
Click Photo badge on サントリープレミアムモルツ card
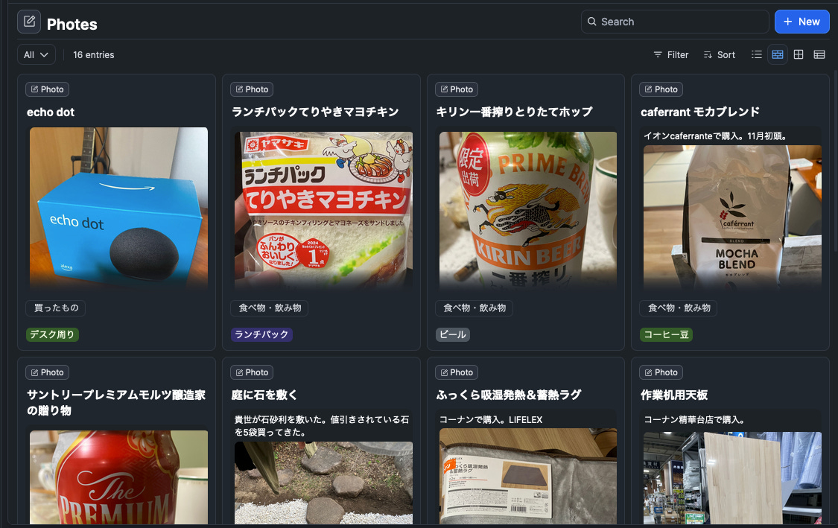(47, 372)
